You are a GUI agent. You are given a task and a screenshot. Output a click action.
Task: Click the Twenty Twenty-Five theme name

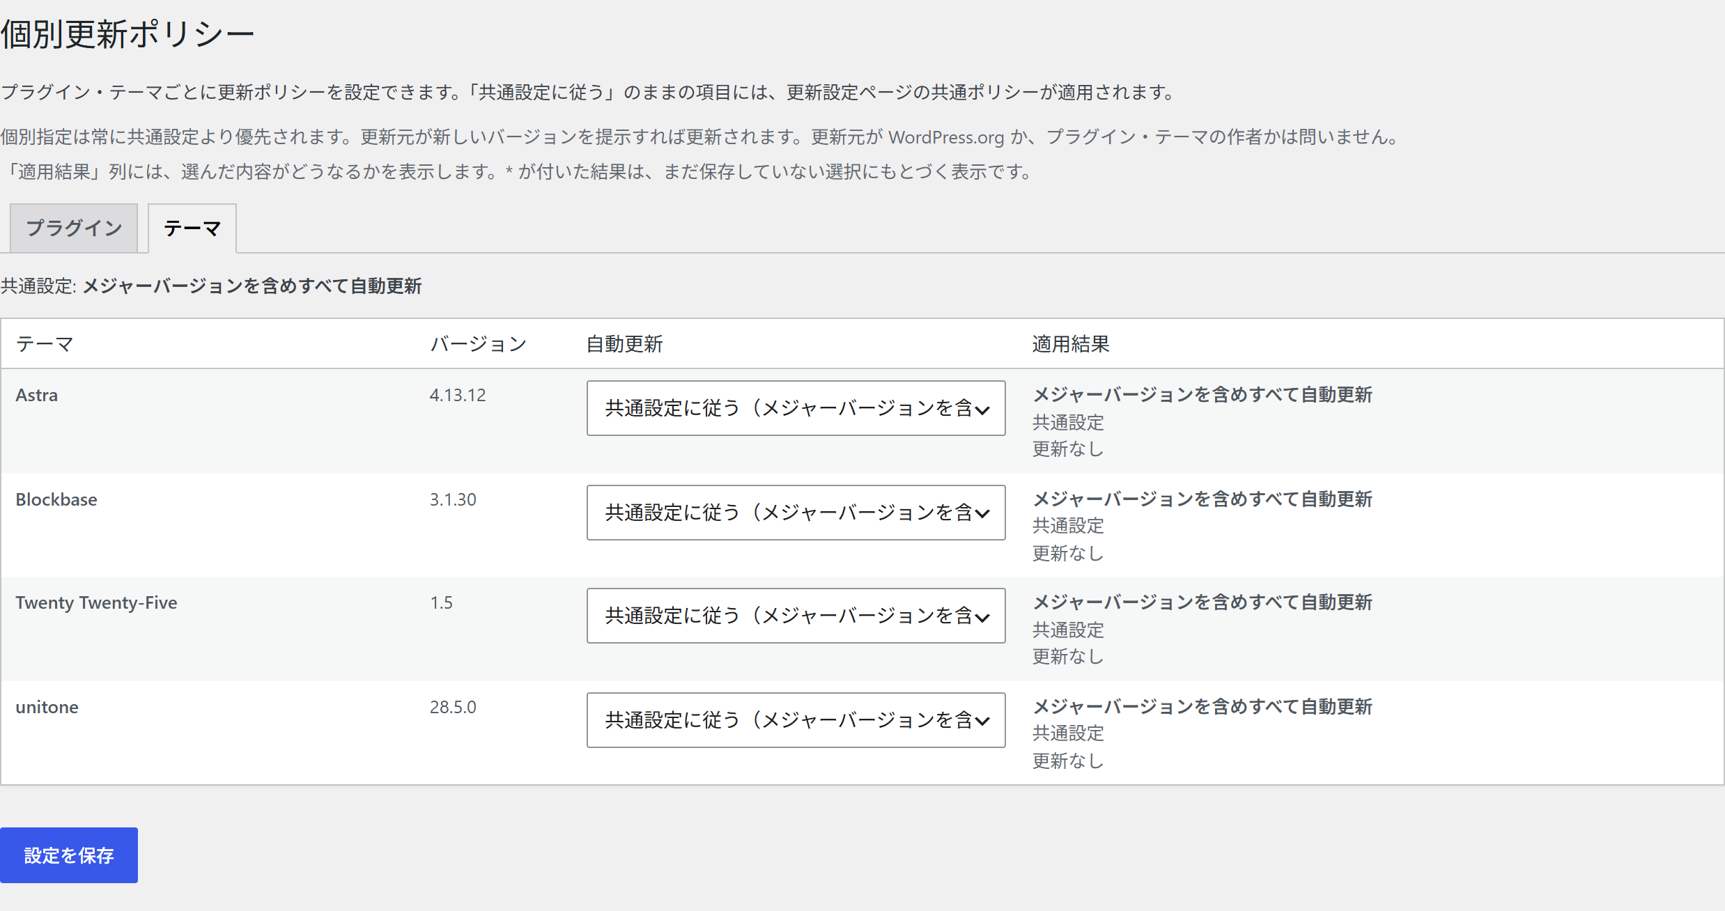point(96,602)
